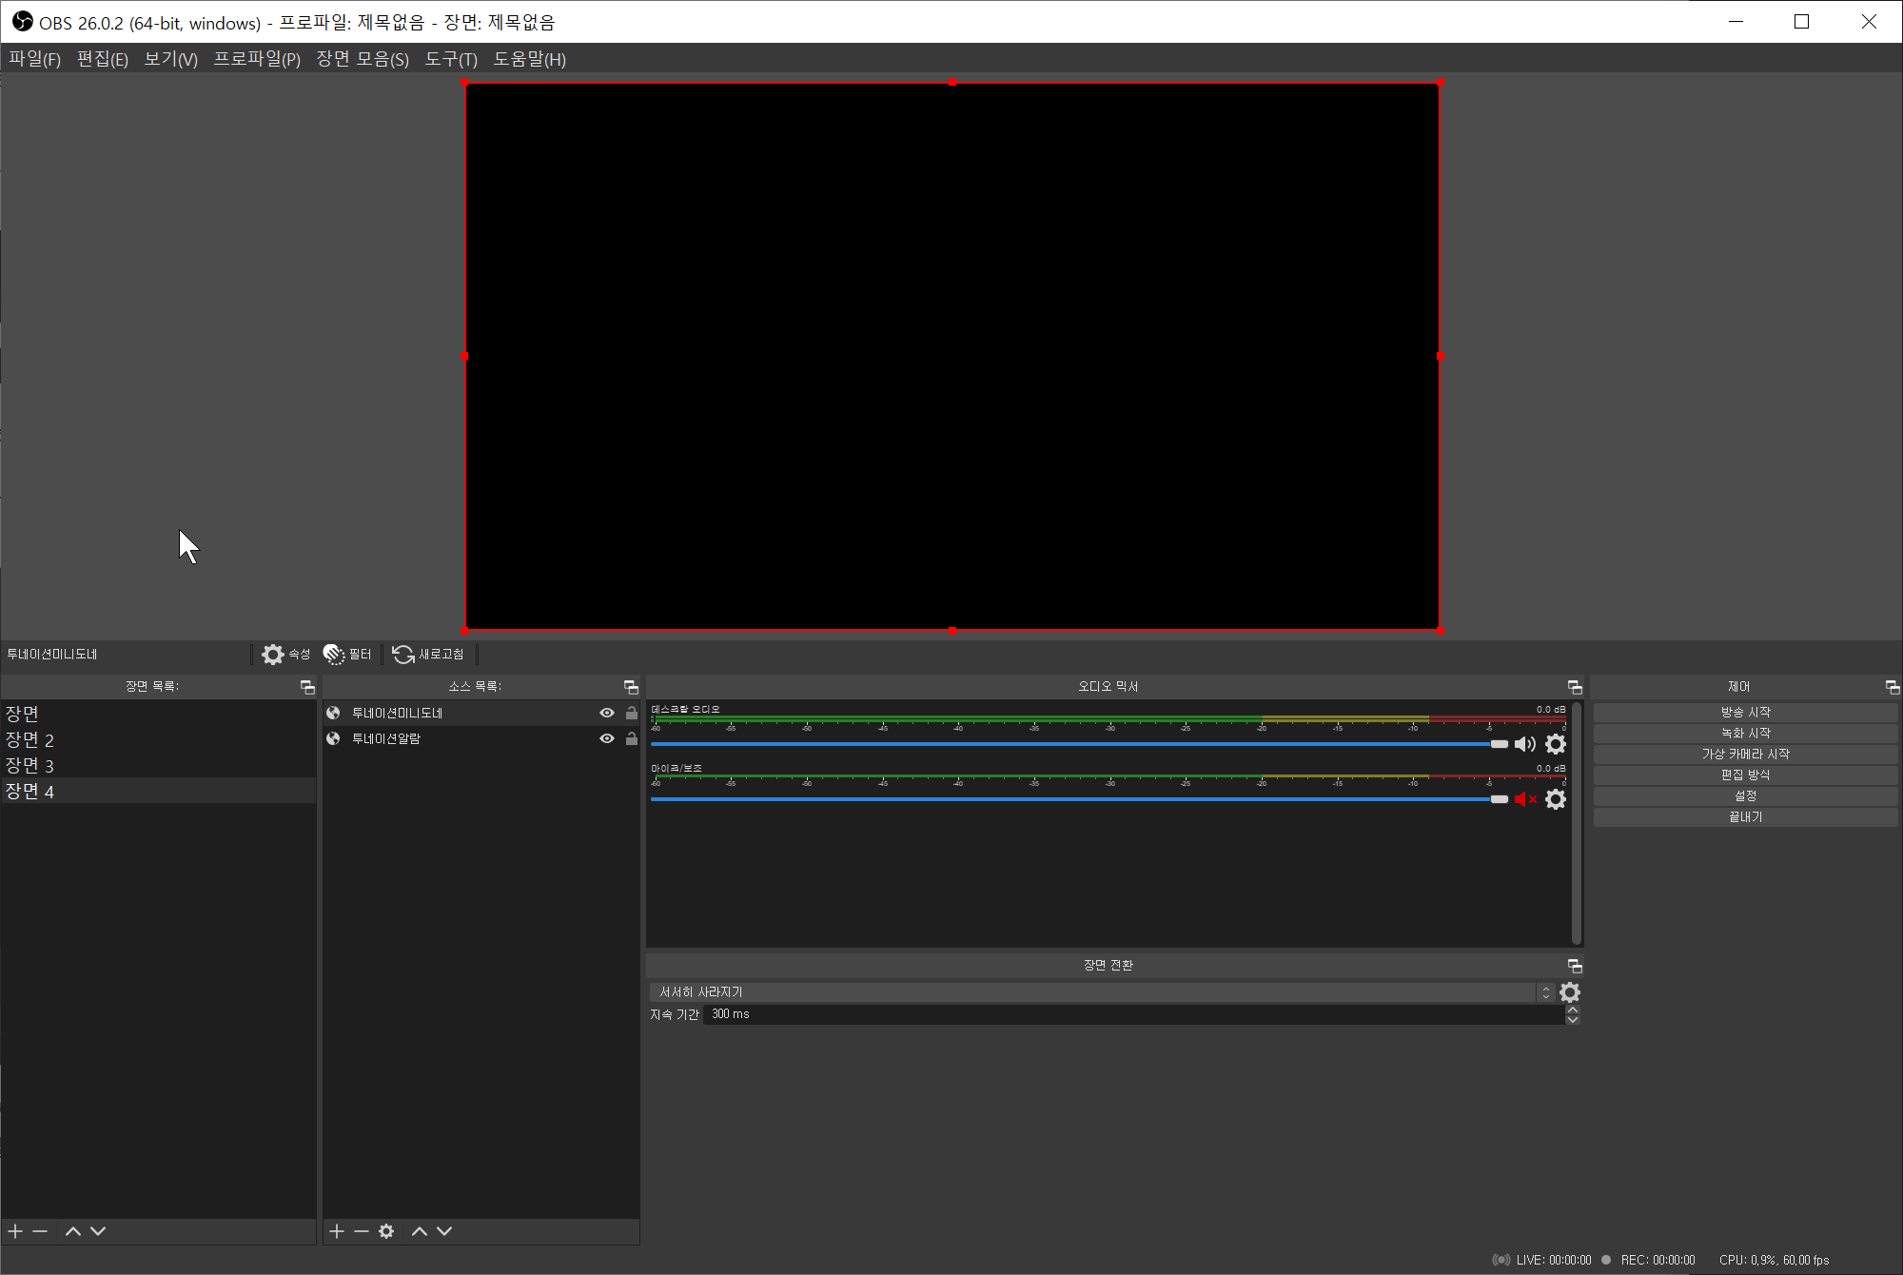Click the 녹화 시작 button
1903x1275 pixels.
pyautogui.click(x=1745, y=733)
